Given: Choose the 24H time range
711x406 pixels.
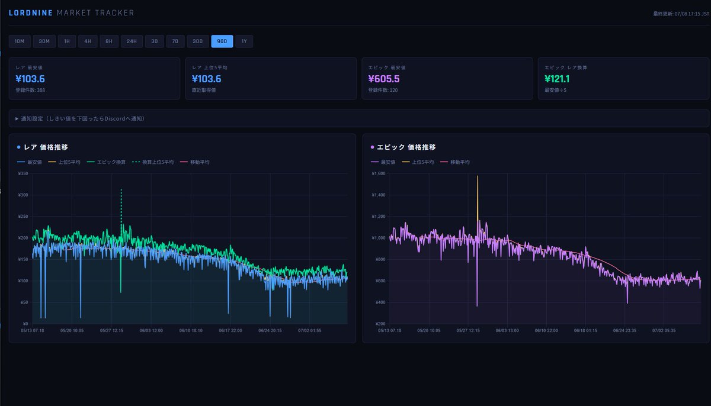Looking at the screenshot, I should (x=132, y=41).
